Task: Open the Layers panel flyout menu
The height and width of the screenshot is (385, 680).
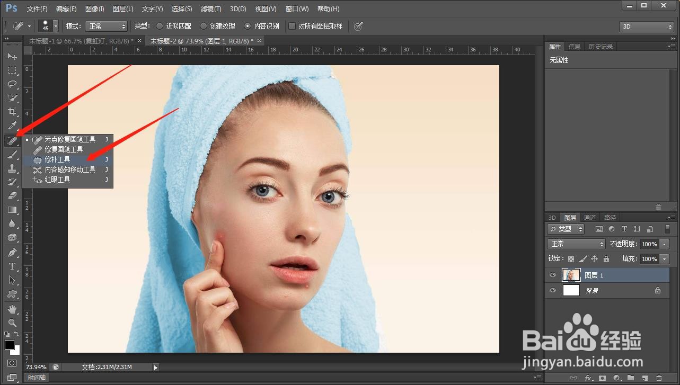Action: [672, 218]
